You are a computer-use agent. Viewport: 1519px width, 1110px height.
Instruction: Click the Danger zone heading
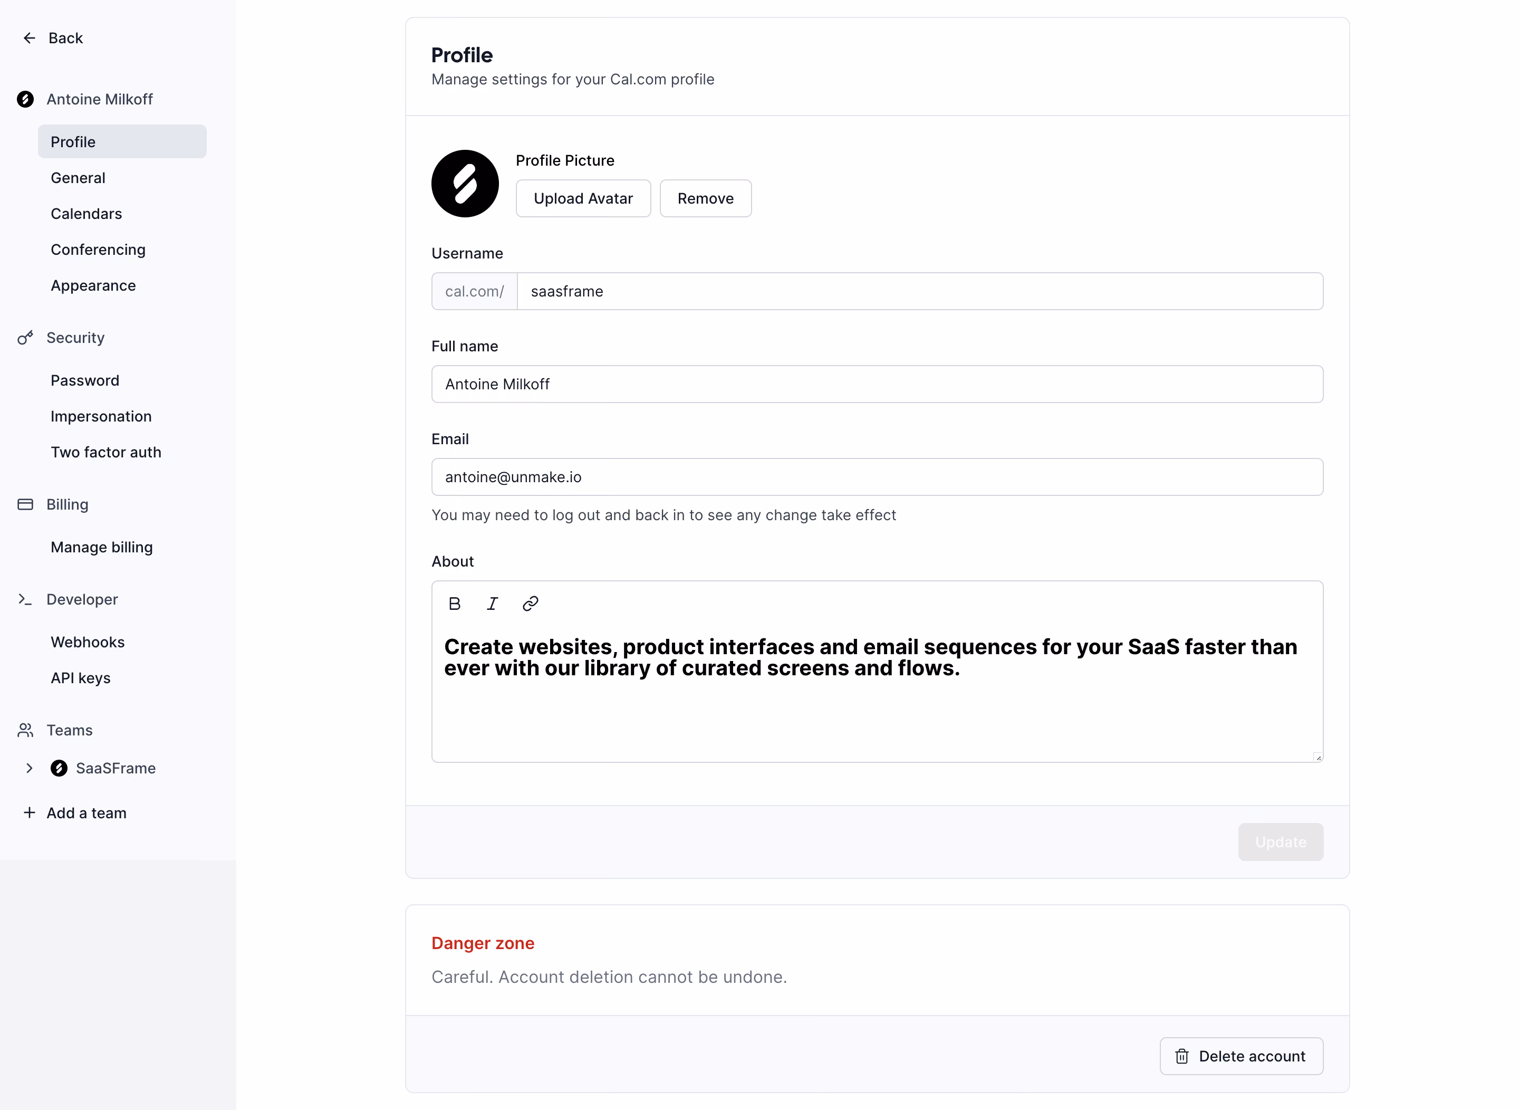483,943
